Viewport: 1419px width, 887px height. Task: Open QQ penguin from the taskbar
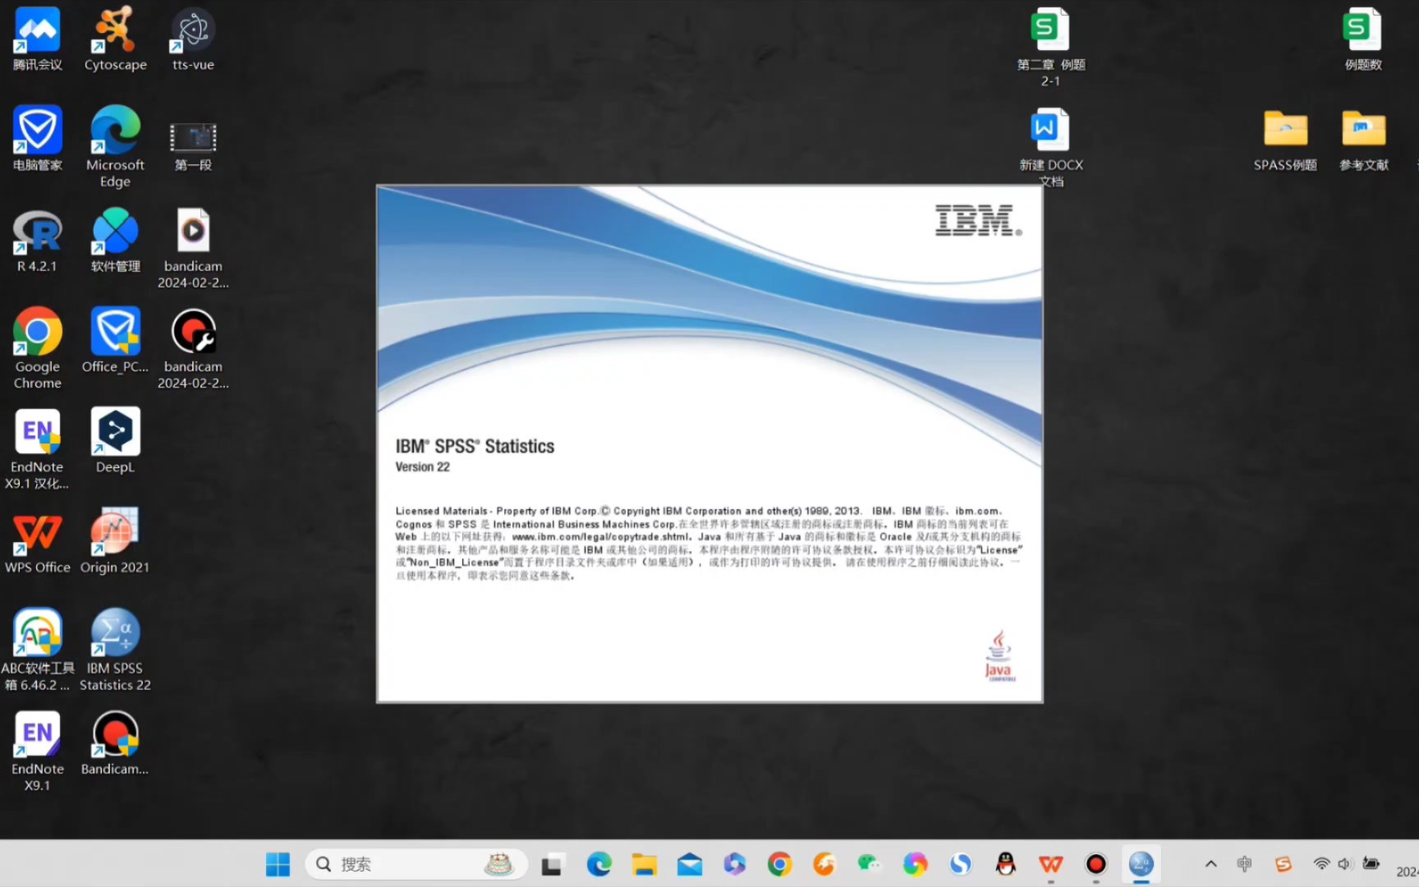[1005, 864]
